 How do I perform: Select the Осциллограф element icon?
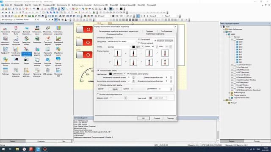[x=16, y=61]
